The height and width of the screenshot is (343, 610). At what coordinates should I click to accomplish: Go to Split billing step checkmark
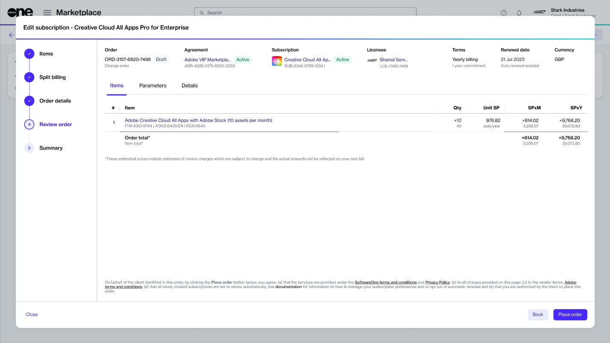click(29, 77)
